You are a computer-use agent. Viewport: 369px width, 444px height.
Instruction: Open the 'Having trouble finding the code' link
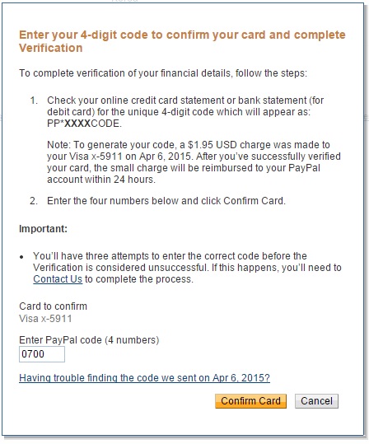(x=144, y=378)
